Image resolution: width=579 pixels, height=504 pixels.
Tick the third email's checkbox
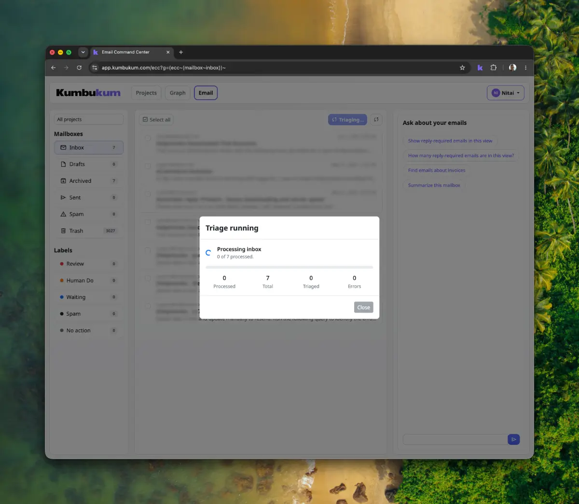pos(148,194)
